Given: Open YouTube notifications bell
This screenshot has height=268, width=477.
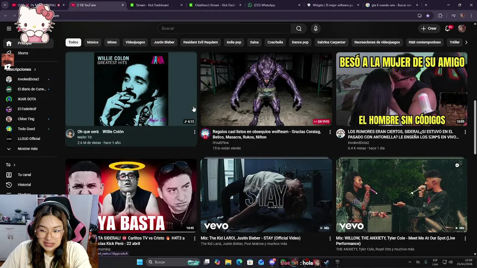Looking at the screenshot, I should 448,28.
